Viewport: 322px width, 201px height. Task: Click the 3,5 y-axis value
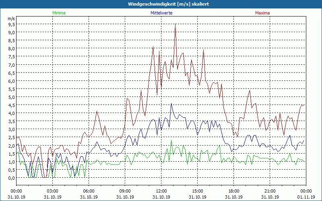click(12, 121)
